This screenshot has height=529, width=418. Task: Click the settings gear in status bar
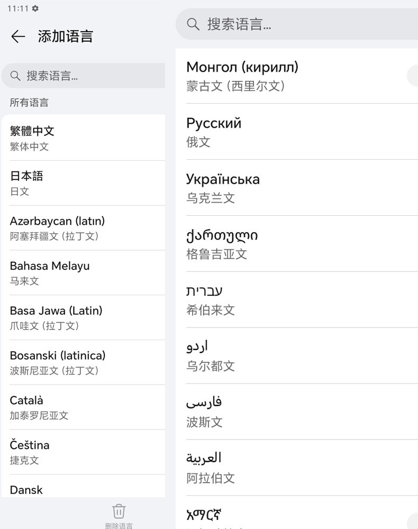tap(35, 8)
